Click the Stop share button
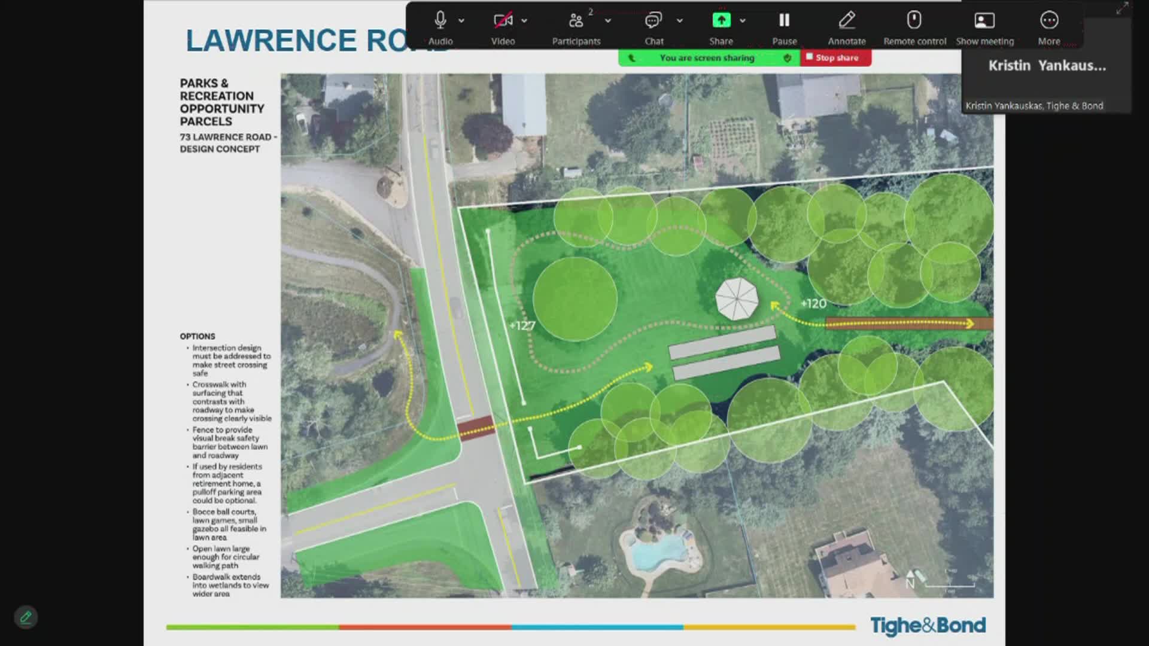 [x=835, y=57]
